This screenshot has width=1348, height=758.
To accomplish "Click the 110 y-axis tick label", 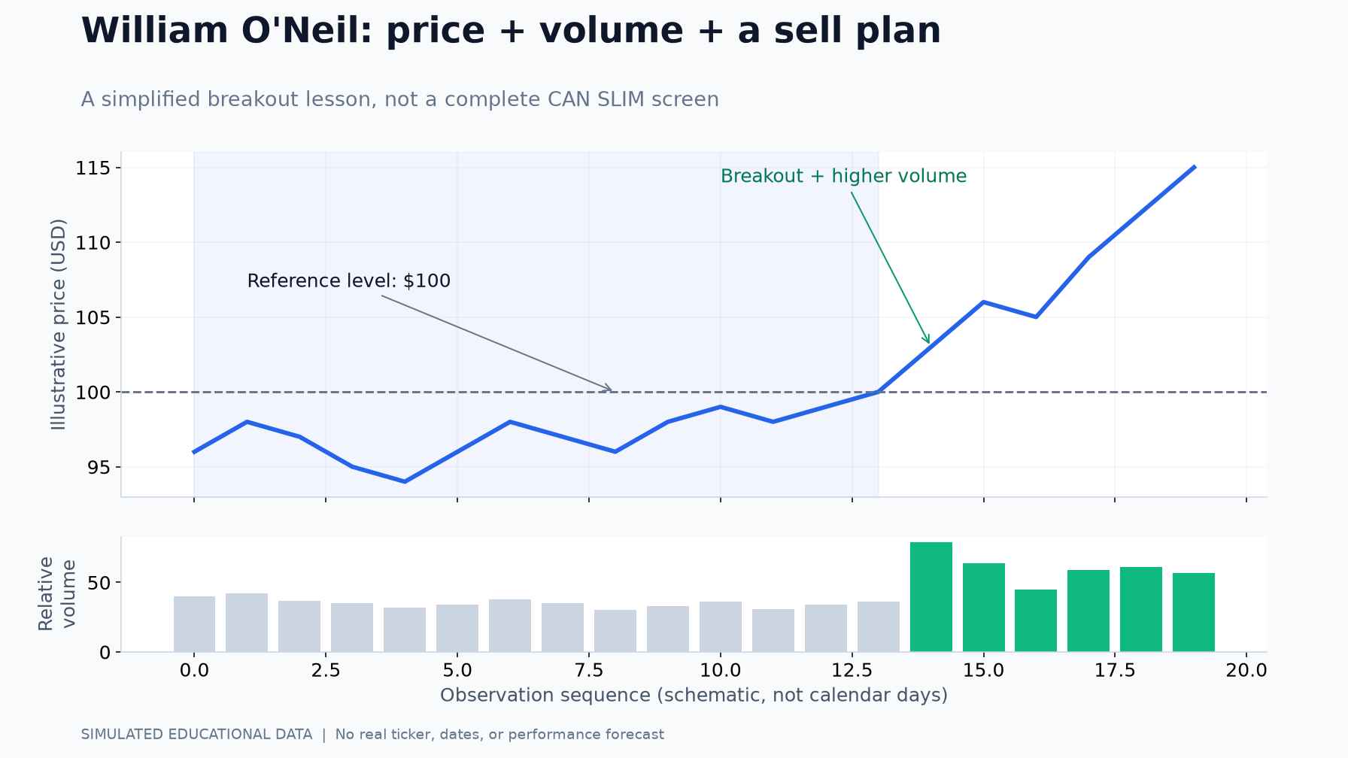I will click(x=93, y=243).
